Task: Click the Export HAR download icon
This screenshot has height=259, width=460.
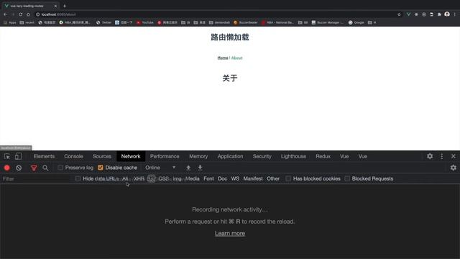Action: [x=200, y=168]
